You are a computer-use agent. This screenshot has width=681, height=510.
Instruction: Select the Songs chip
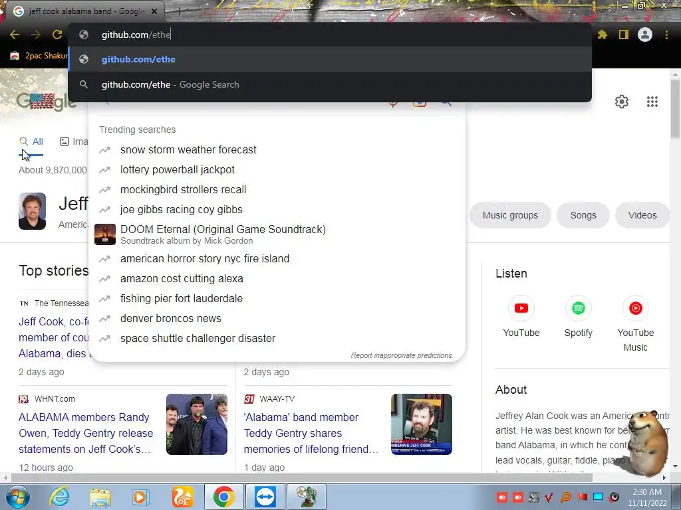click(x=583, y=215)
